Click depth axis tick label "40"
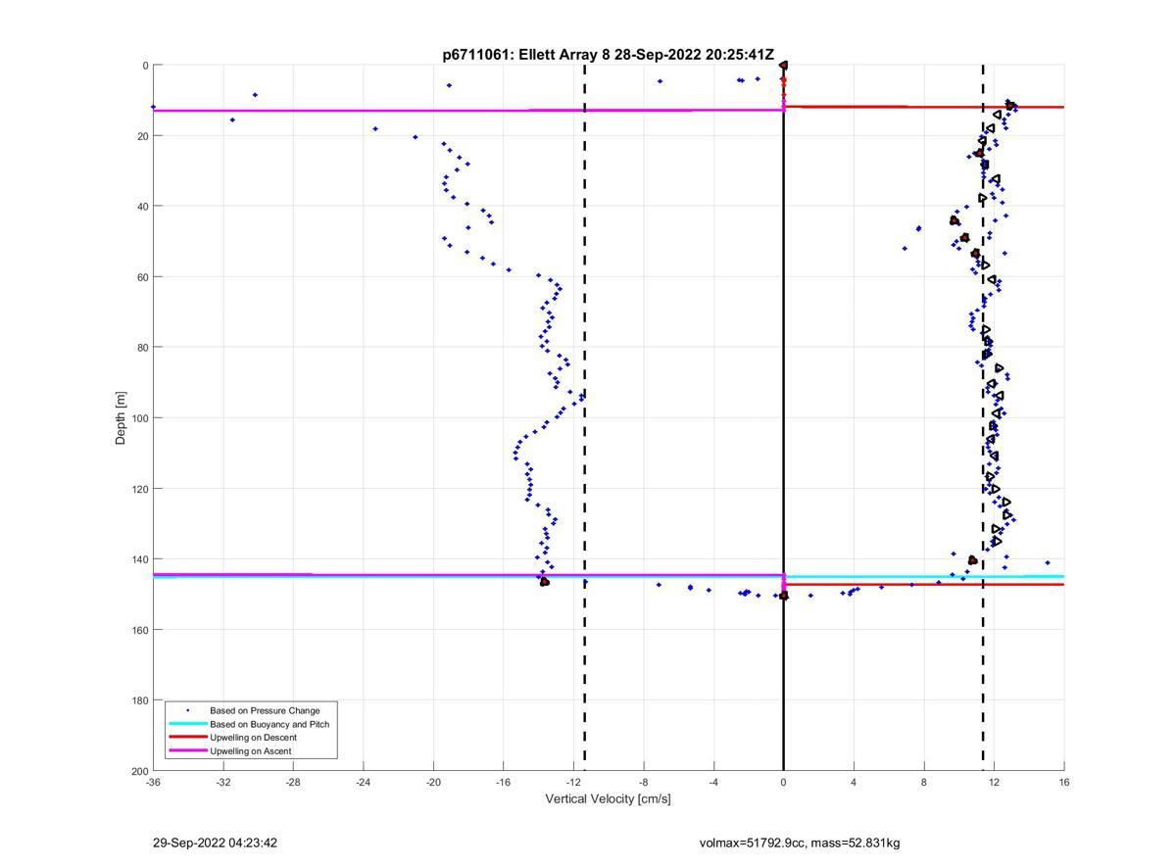 [143, 207]
